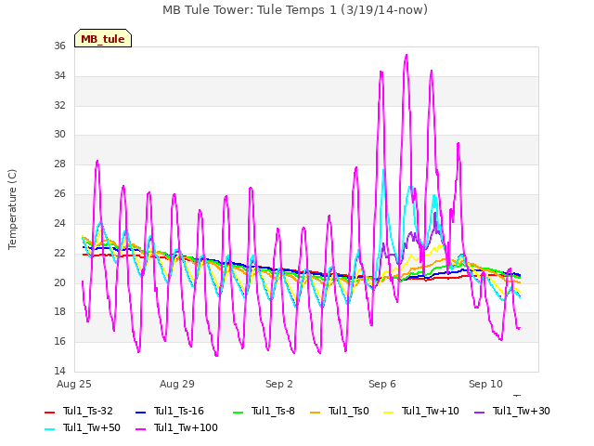
Task: Click the 30 y-axis tick label
Action: coord(59,134)
